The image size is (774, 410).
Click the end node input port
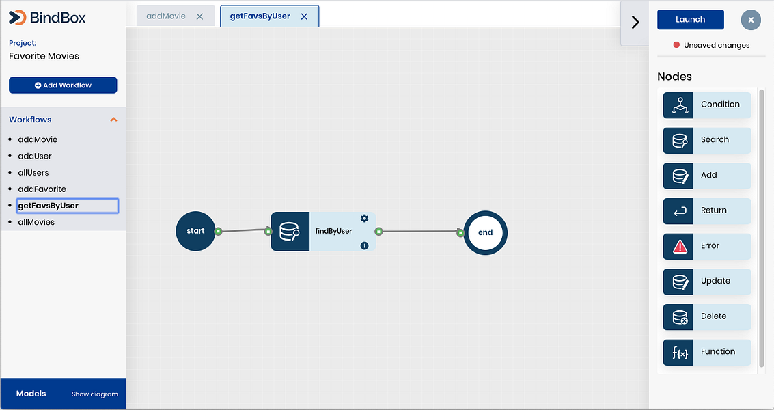(460, 232)
